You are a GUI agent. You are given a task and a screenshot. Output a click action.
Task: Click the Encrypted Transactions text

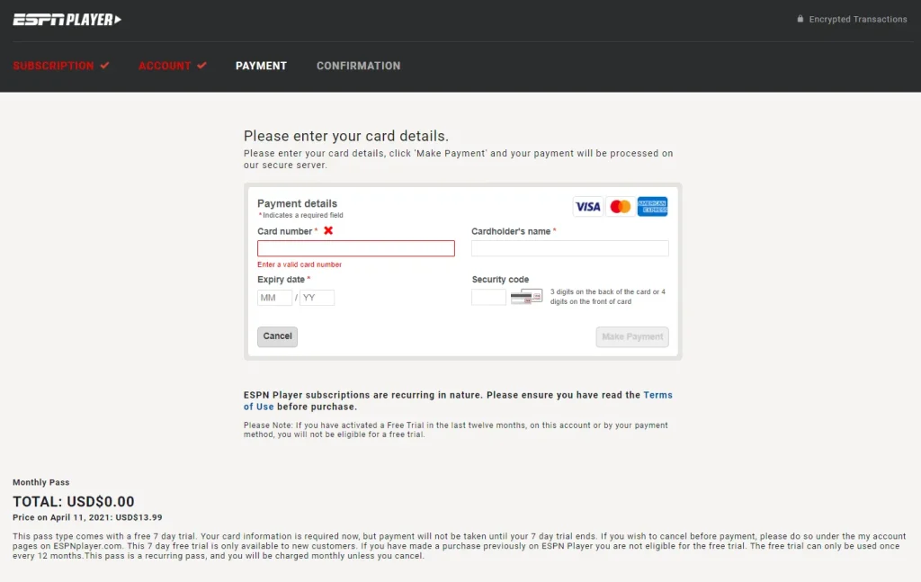[857, 20]
